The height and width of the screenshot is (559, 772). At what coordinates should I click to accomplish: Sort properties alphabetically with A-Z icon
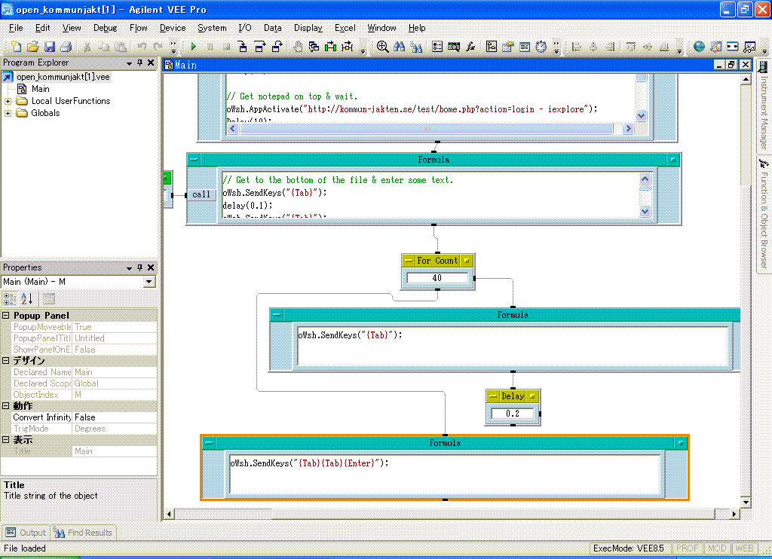(x=27, y=299)
